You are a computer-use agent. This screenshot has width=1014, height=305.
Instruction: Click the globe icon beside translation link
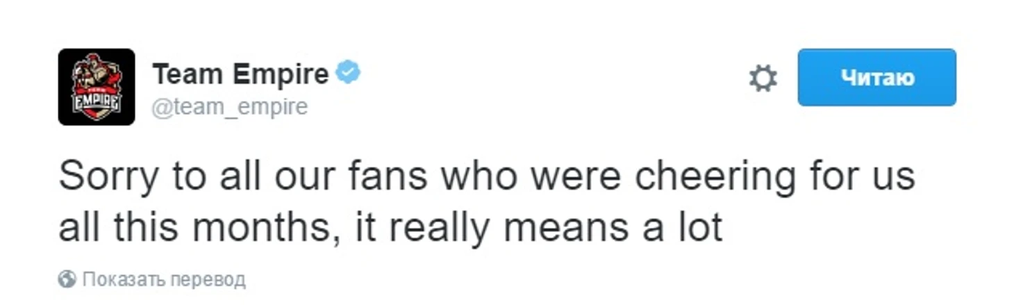coord(67,280)
